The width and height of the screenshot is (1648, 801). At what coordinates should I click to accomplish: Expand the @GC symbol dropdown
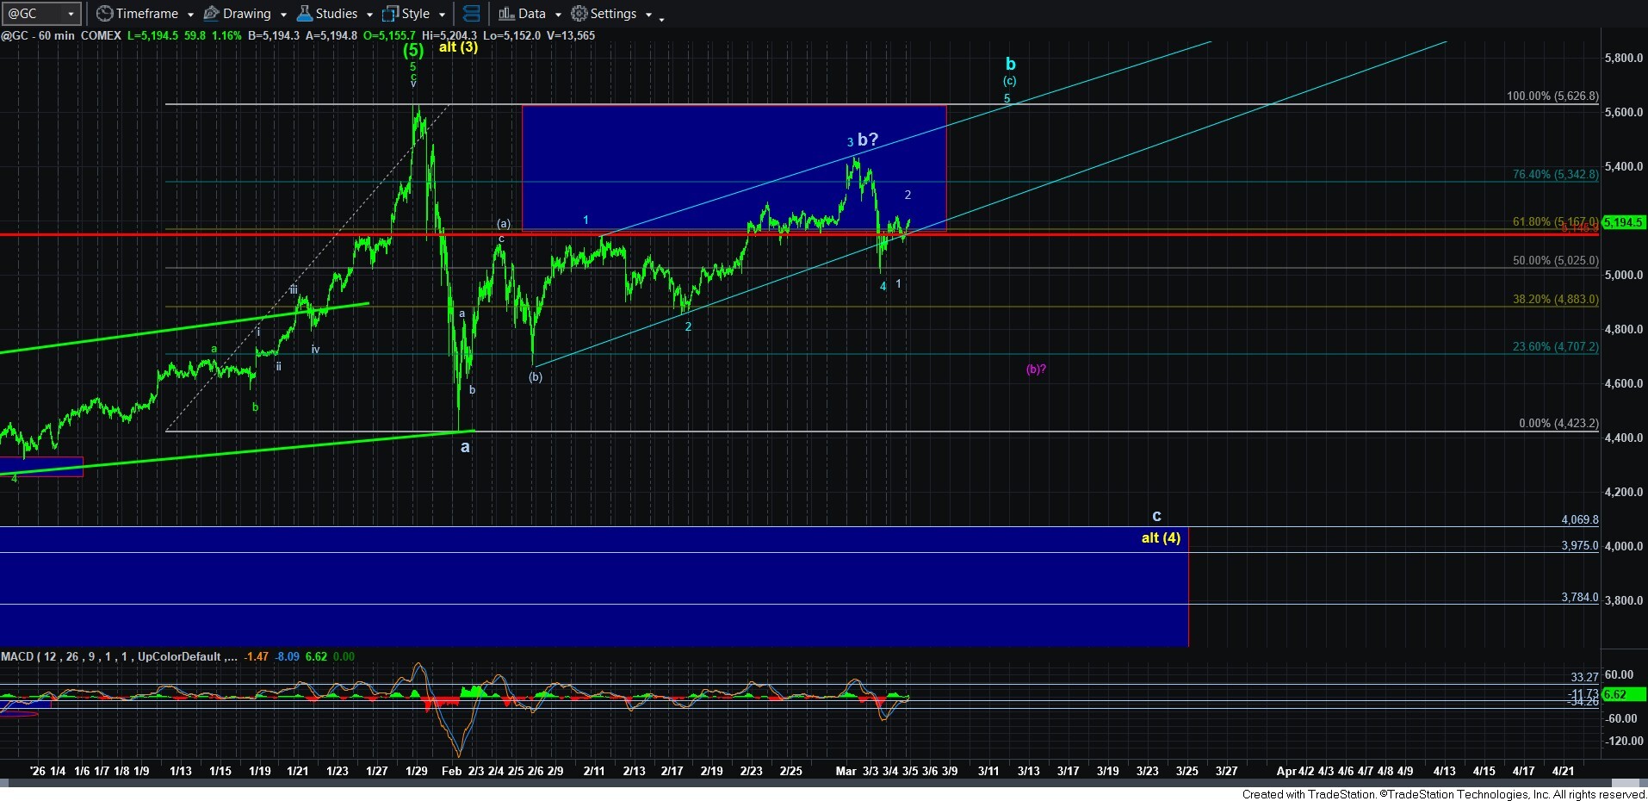(x=71, y=14)
